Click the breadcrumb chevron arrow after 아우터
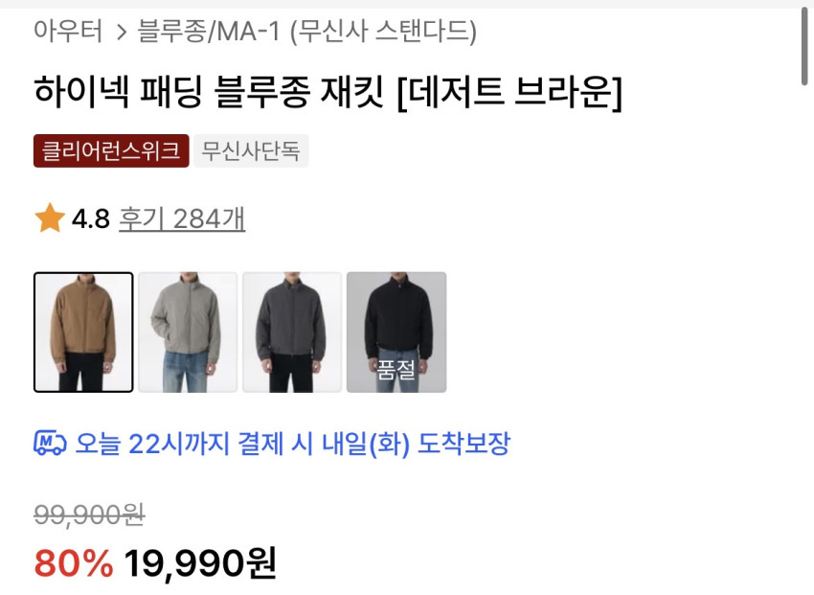Image resolution: width=814 pixels, height=595 pixels. coord(122,32)
